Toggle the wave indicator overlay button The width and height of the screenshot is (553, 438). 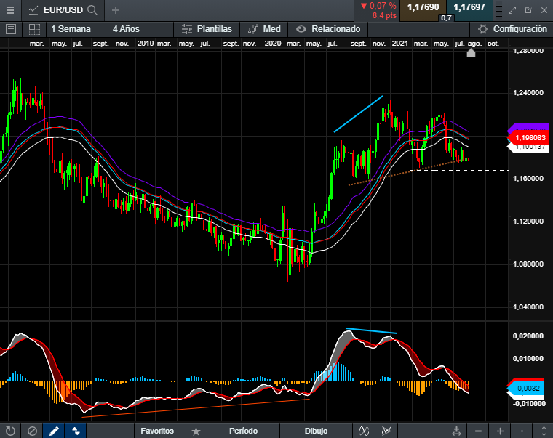point(363,430)
